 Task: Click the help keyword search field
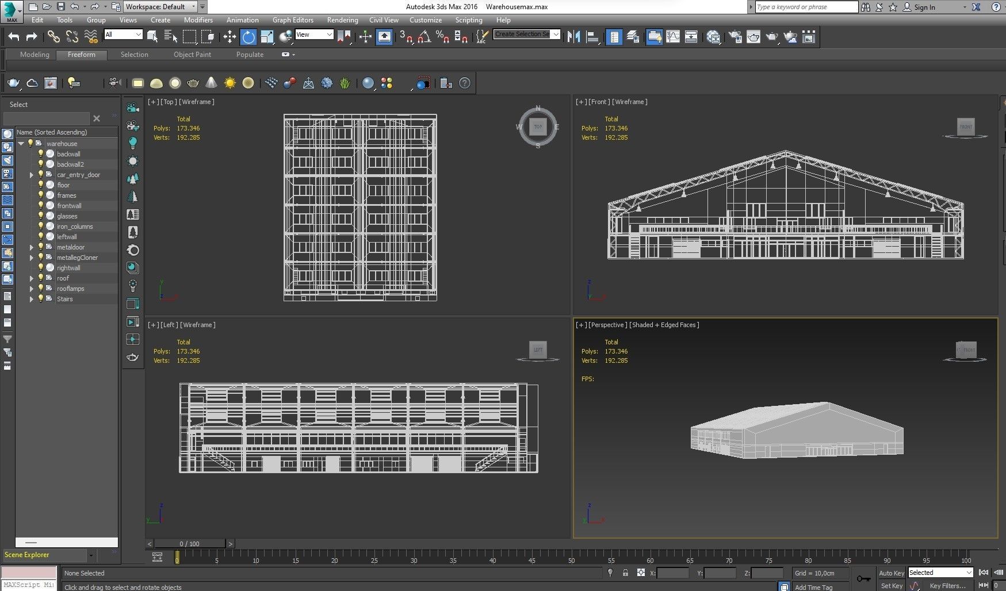[806, 7]
